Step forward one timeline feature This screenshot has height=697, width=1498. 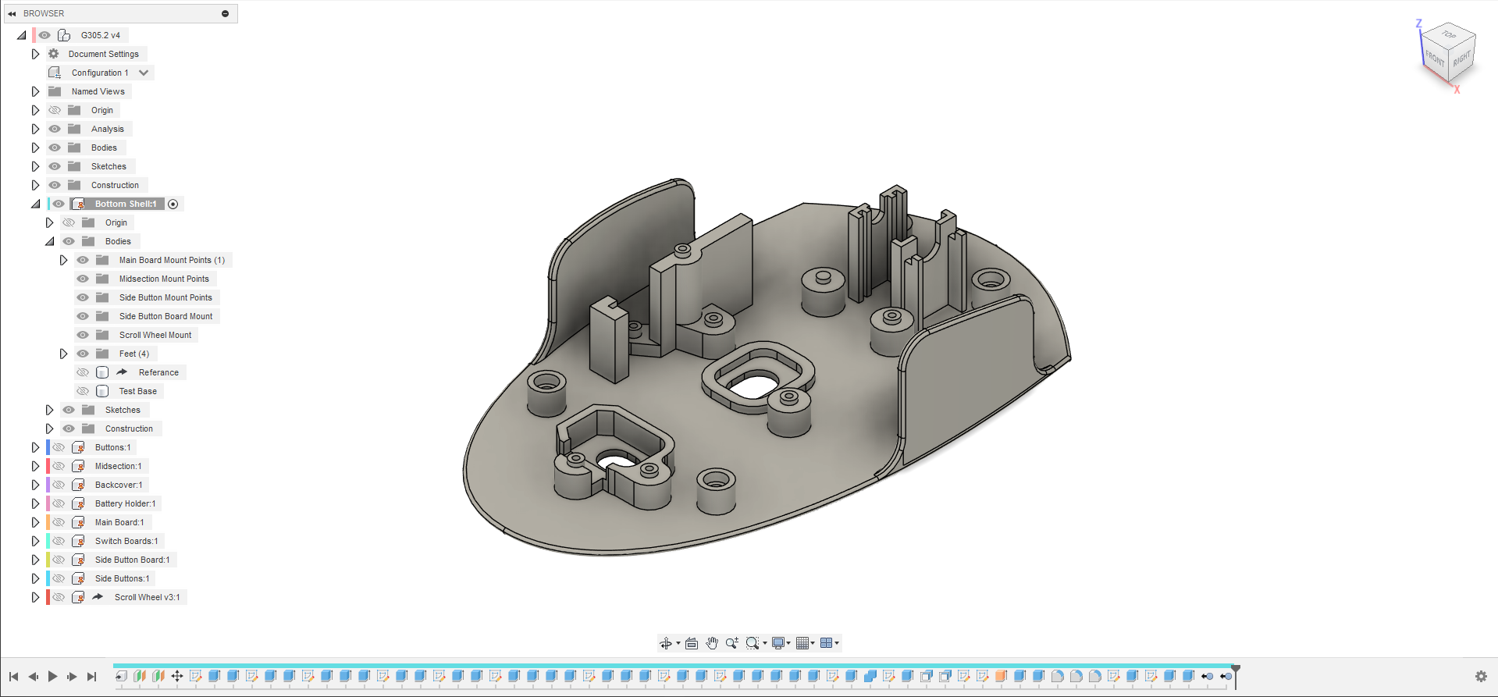72,677
